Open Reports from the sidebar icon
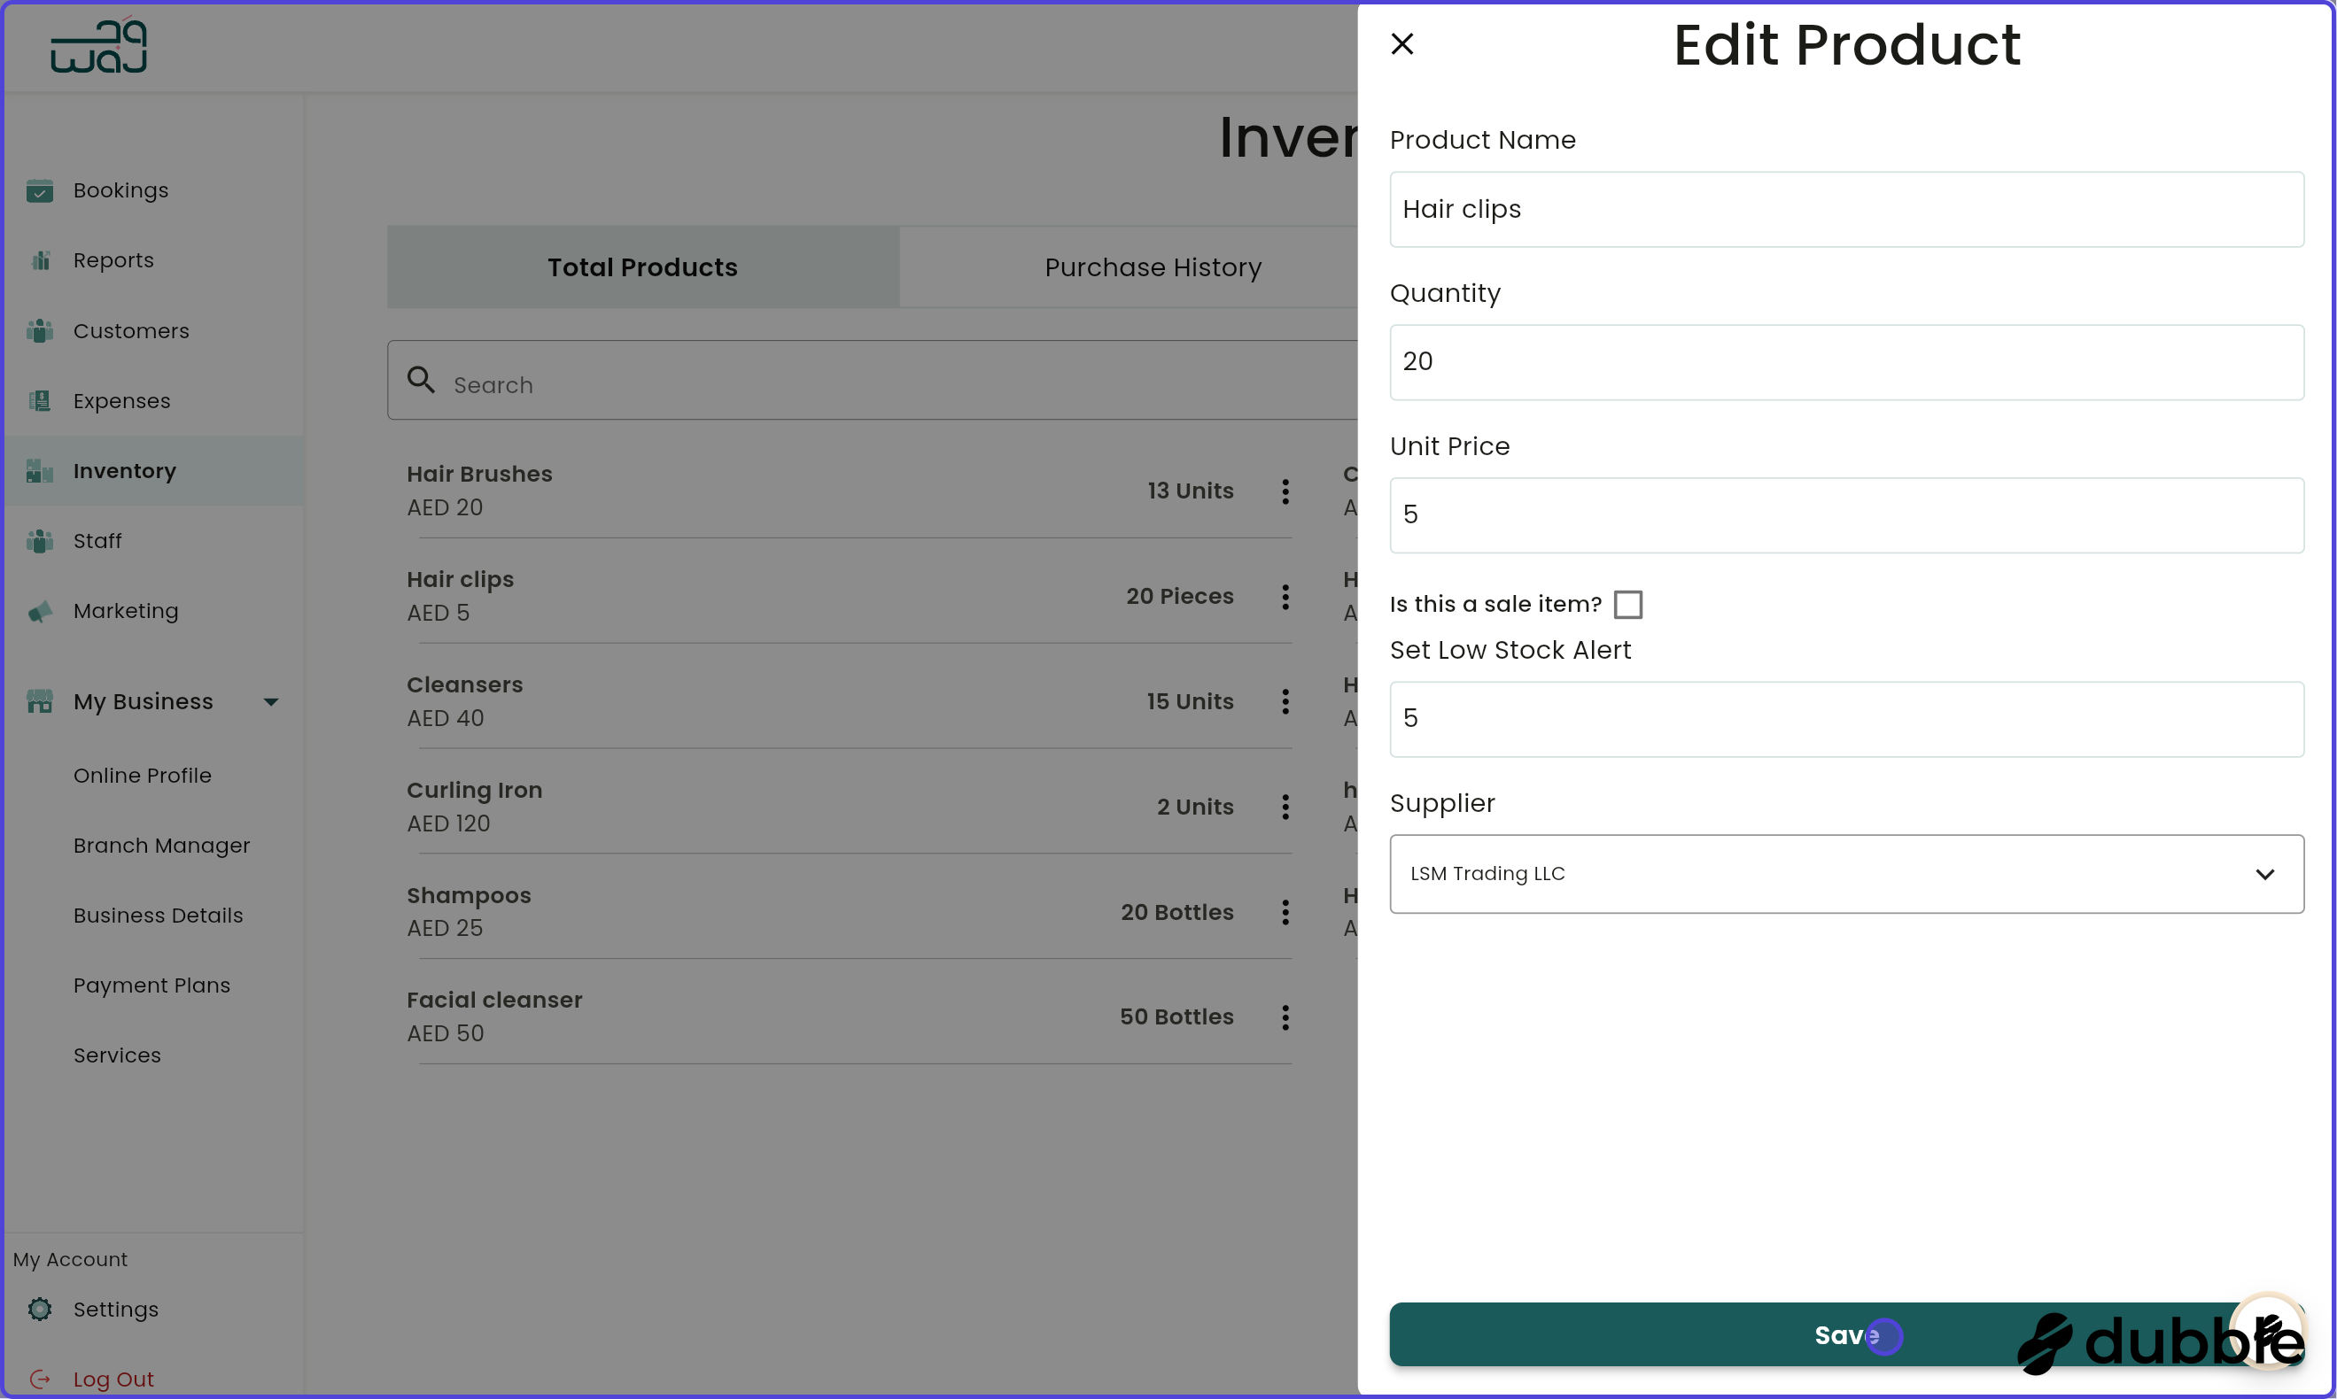The image size is (2337, 1399). [x=41, y=259]
